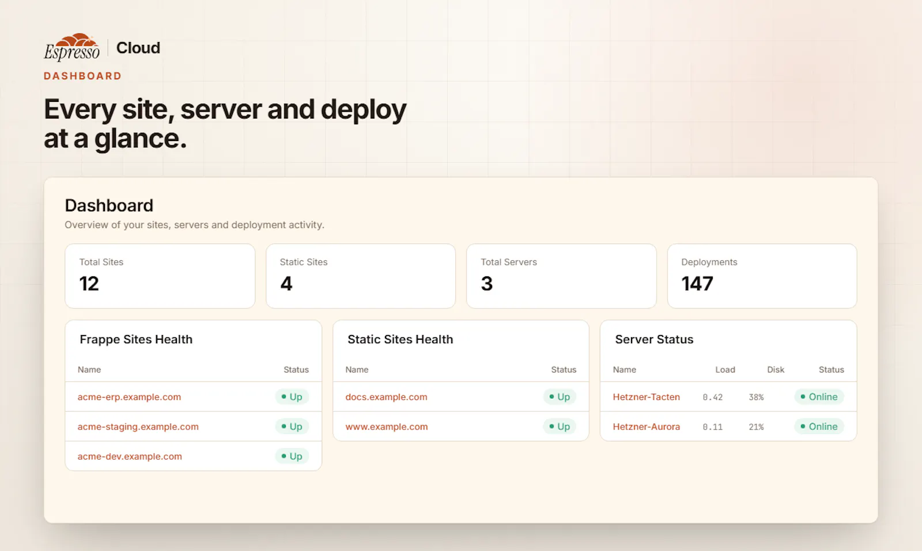Click Status column header in Frappe Sites Health

tap(296, 370)
